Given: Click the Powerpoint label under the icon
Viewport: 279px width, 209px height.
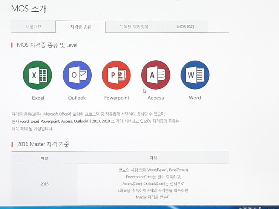Looking at the screenshot, I should 116,98.
